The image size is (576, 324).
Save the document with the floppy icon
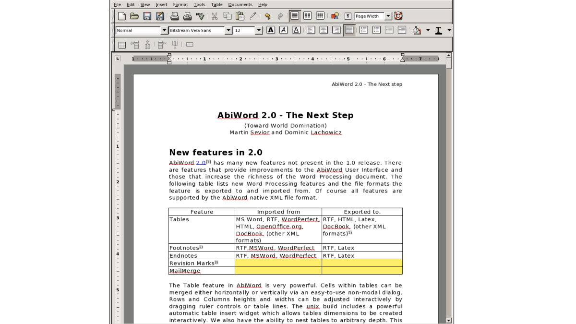pyautogui.click(x=147, y=16)
